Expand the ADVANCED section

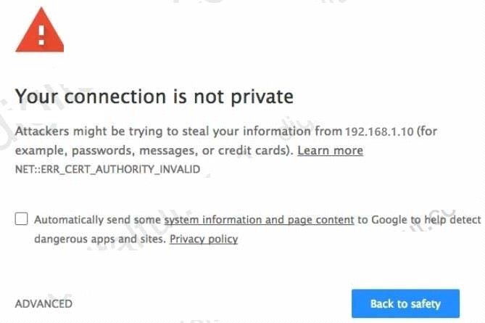coord(43,303)
